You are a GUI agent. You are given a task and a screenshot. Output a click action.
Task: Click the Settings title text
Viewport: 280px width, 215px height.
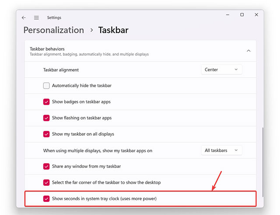(x=54, y=17)
